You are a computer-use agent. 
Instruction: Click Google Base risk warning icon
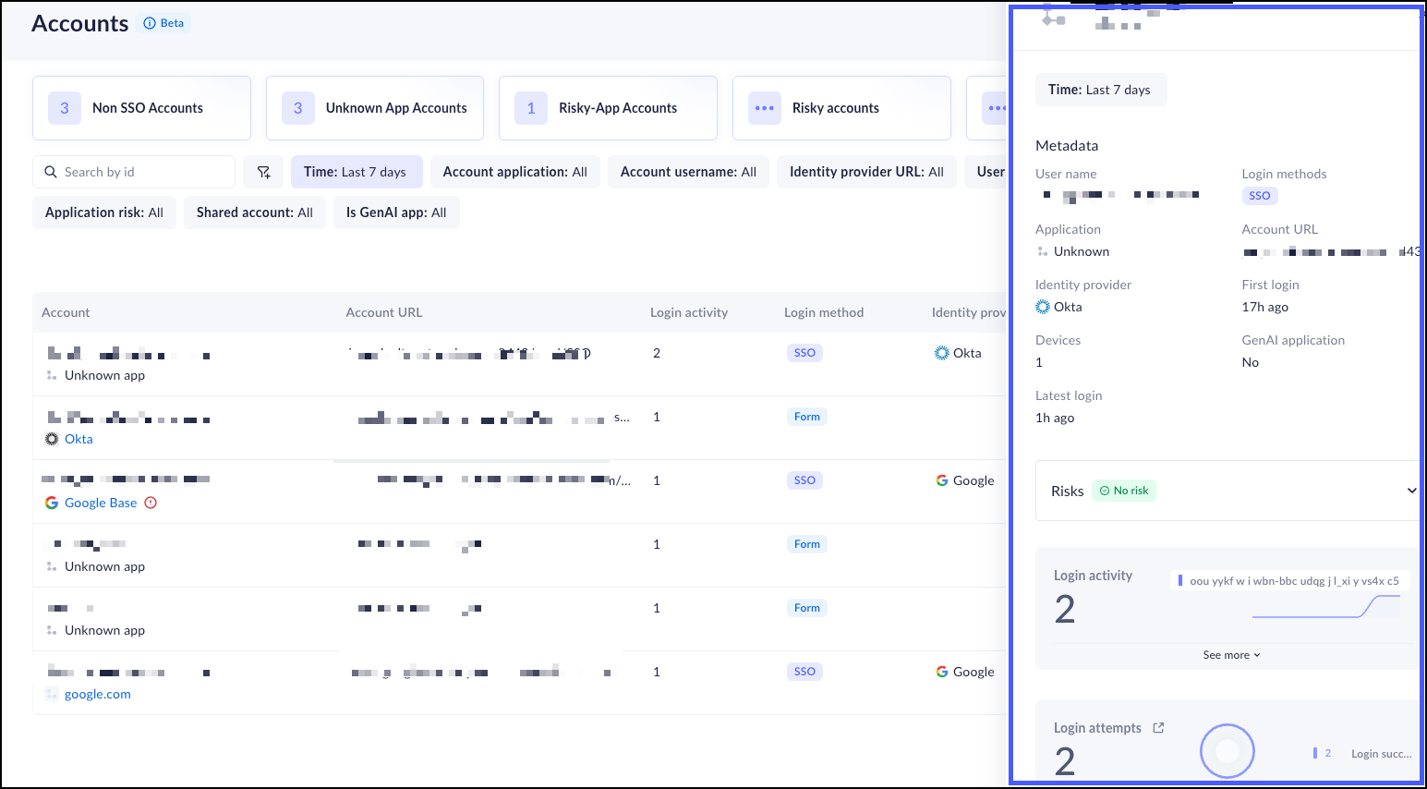pyautogui.click(x=151, y=503)
